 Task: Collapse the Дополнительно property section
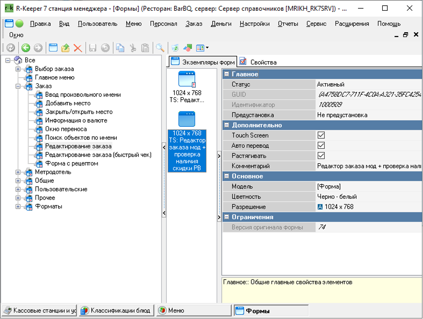coord(226,125)
